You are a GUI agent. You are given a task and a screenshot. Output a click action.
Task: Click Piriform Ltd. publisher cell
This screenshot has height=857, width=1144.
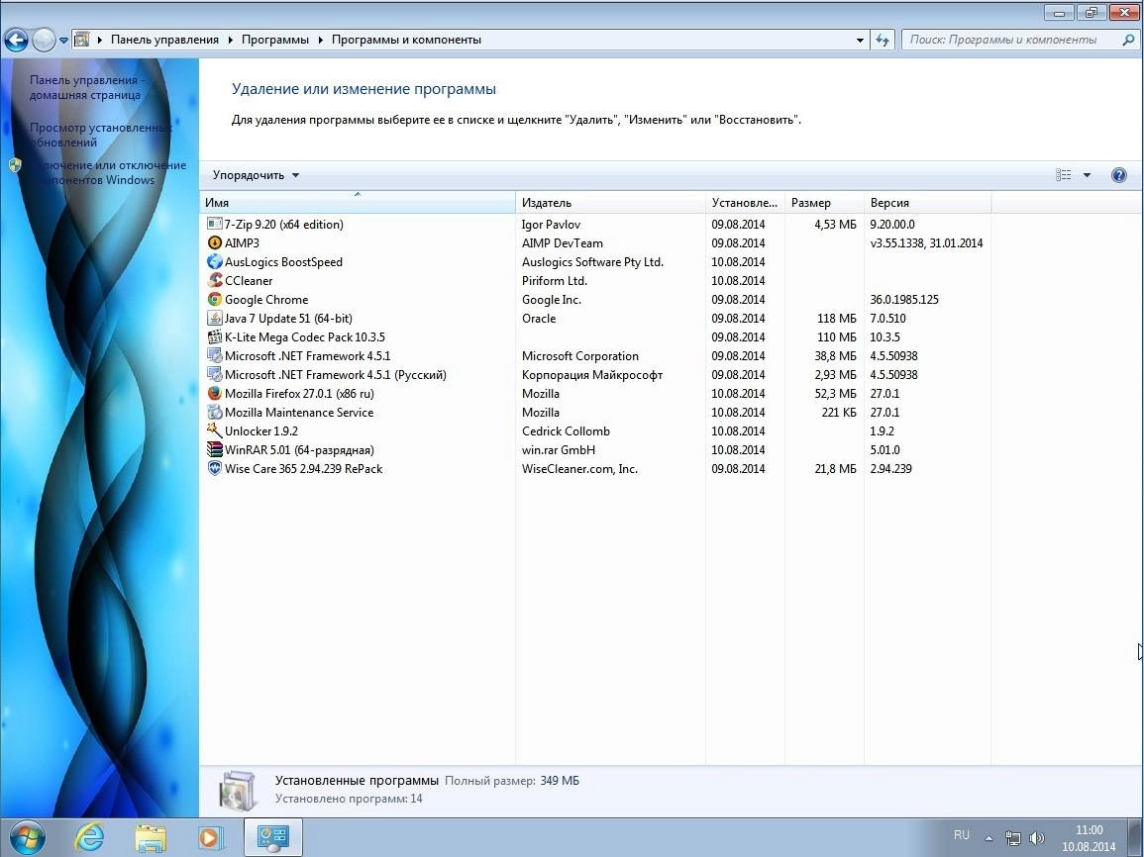click(x=554, y=281)
